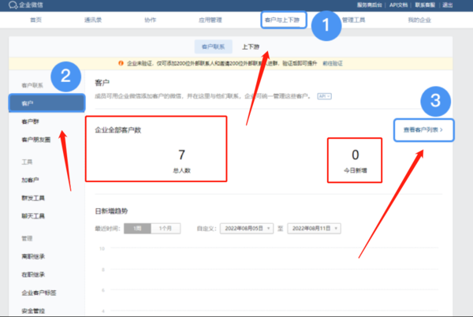
Task: Select 客户群 in the left sidebar
Action: coord(30,122)
